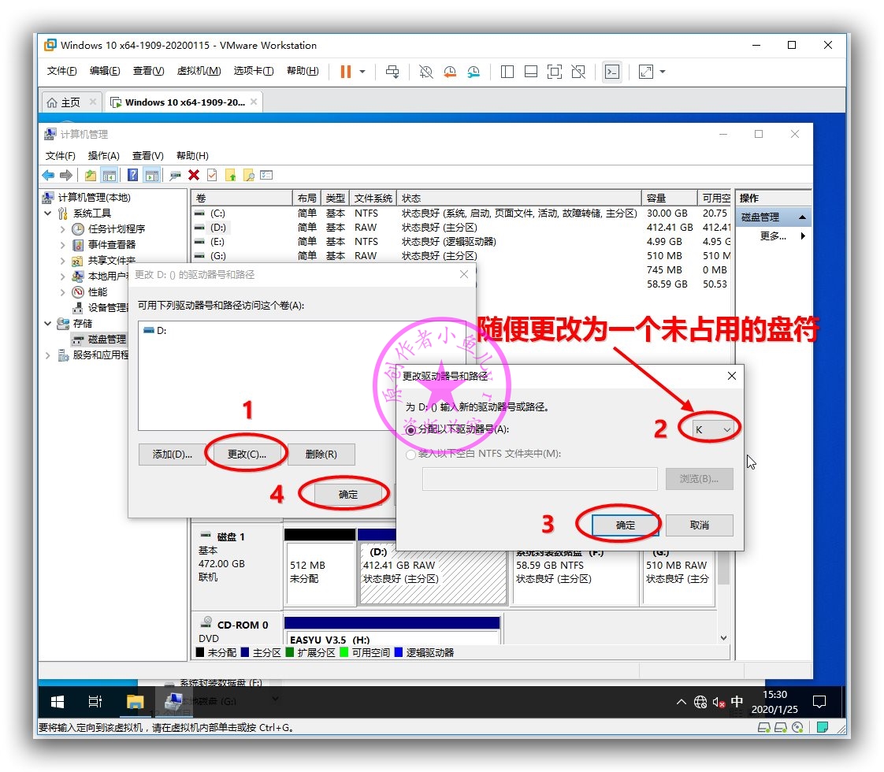Click the disk search magnifier icon
Screen dimensions: 884x772
249,175
